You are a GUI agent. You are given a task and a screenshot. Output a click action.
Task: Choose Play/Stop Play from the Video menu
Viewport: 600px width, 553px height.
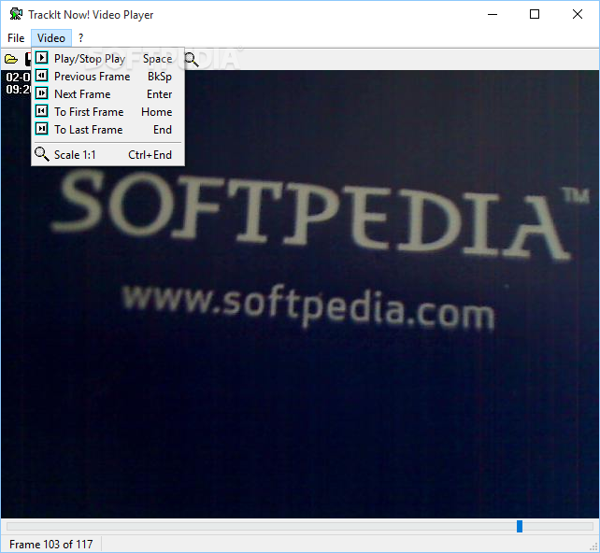pos(107,59)
